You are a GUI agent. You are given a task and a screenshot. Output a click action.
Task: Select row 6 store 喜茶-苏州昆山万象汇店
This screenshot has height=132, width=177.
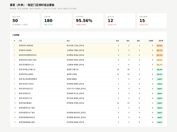pyautogui.click(x=27, y=69)
